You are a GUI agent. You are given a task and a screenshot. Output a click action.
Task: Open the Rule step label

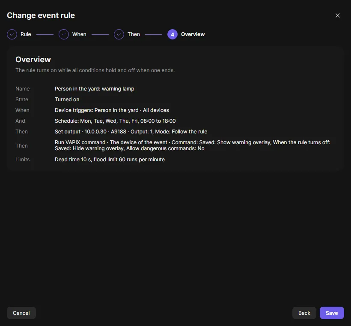(26, 34)
